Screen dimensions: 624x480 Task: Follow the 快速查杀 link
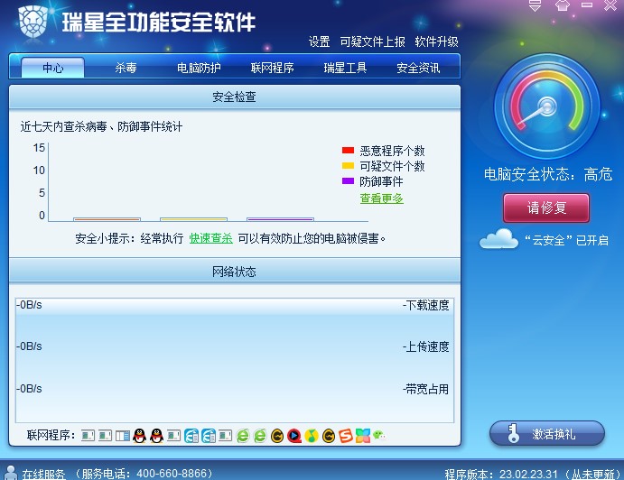pos(210,238)
